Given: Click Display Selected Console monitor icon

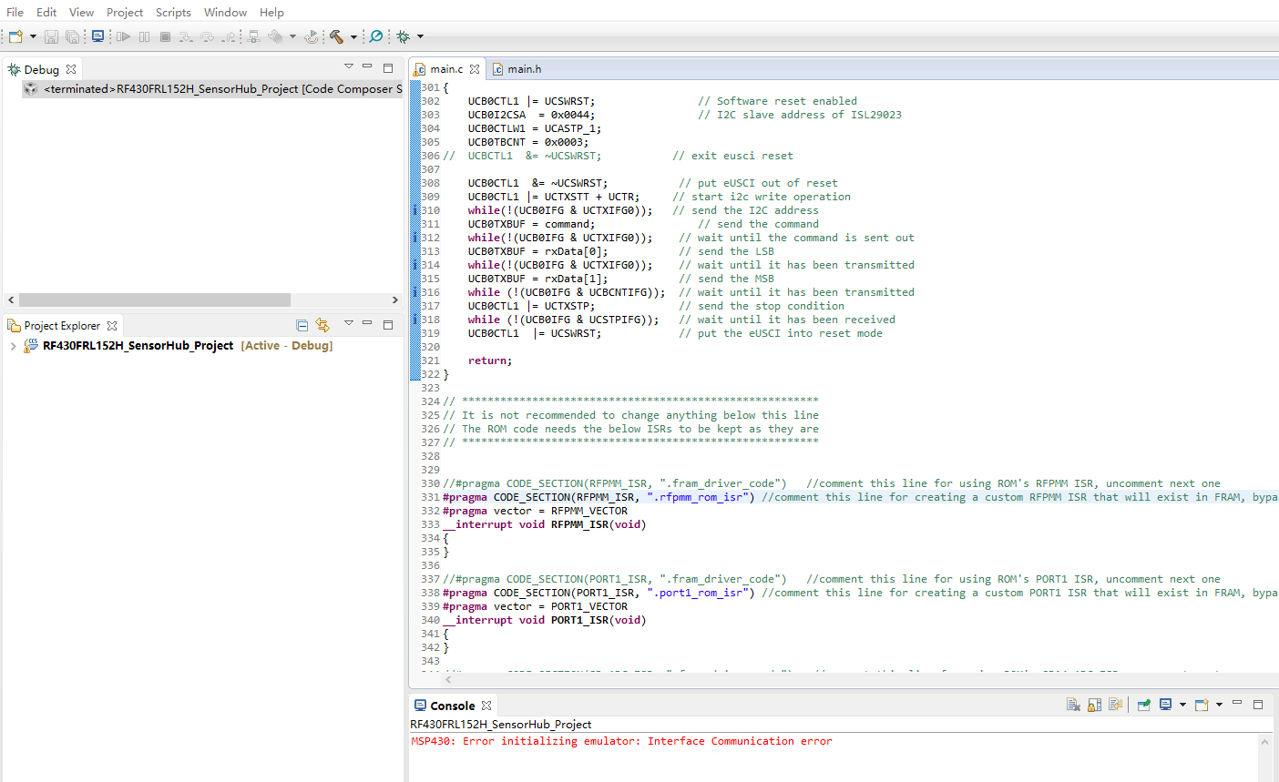Looking at the screenshot, I should pos(1165,705).
